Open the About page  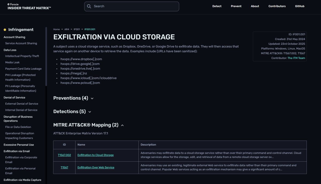point(255,6)
